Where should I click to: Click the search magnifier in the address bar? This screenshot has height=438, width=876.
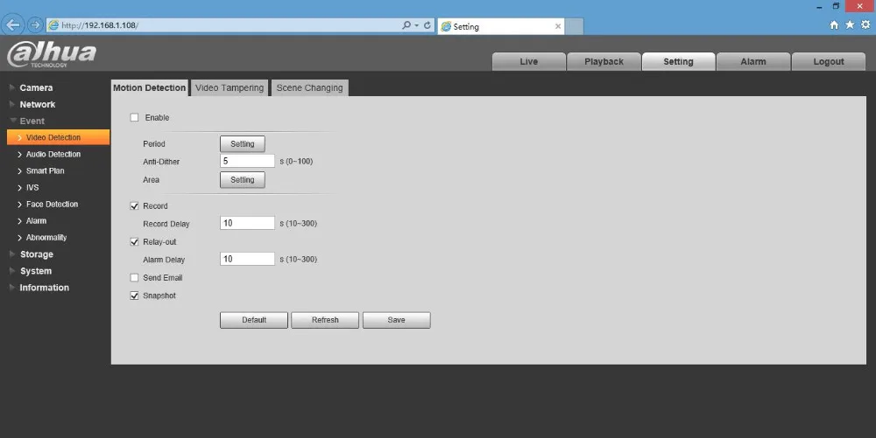pos(406,25)
